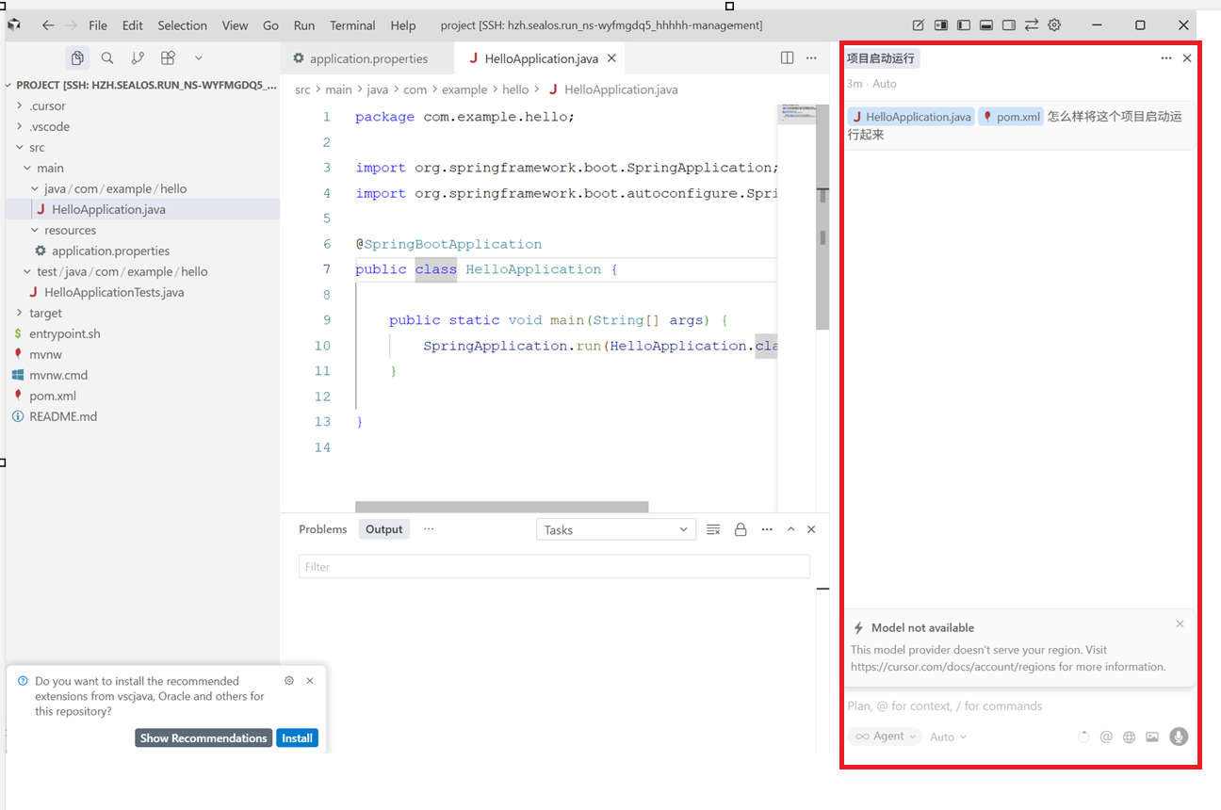The width and height of the screenshot is (1221, 810).
Task: Toggle the bottom panel layout icon
Action: (x=986, y=25)
